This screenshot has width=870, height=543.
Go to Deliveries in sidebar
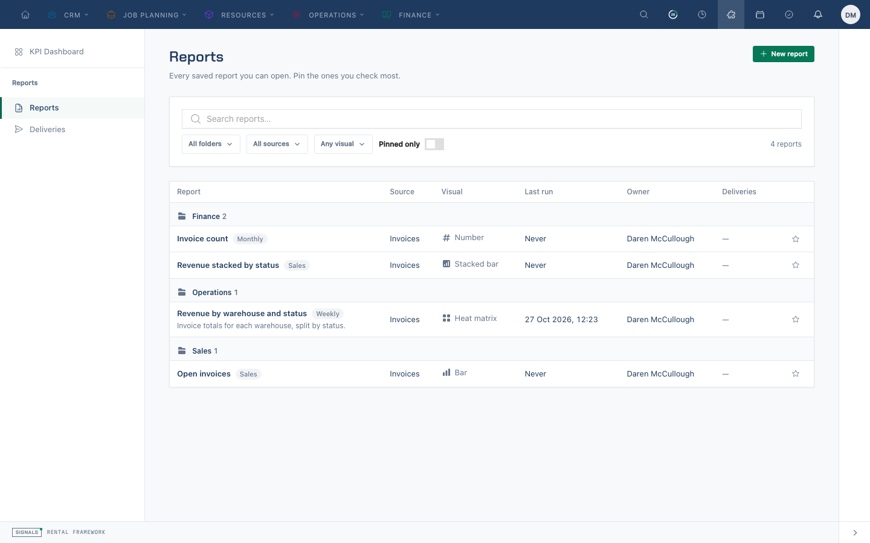(72, 130)
